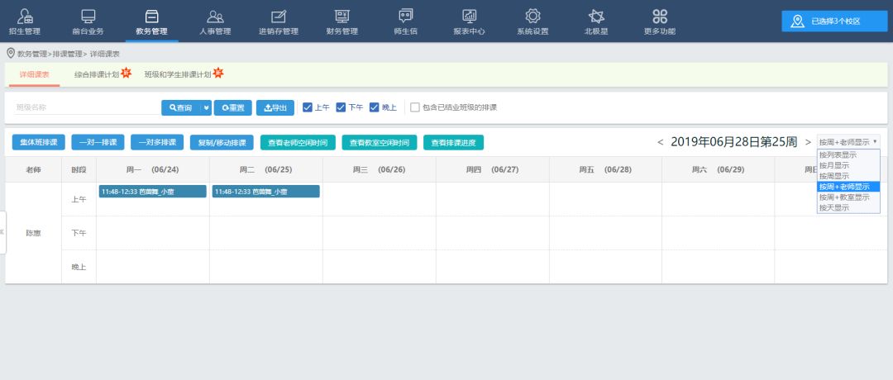
Task: Open 报表中心 navigation icon
Action: point(469,17)
